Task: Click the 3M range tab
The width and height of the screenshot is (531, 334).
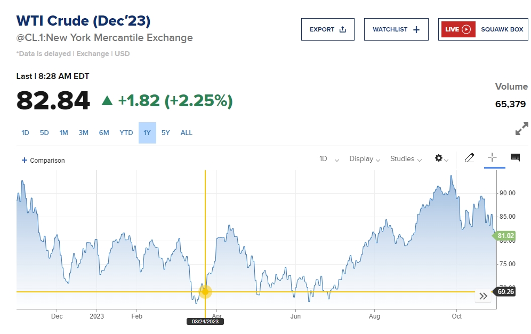Action: click(83, 133)
